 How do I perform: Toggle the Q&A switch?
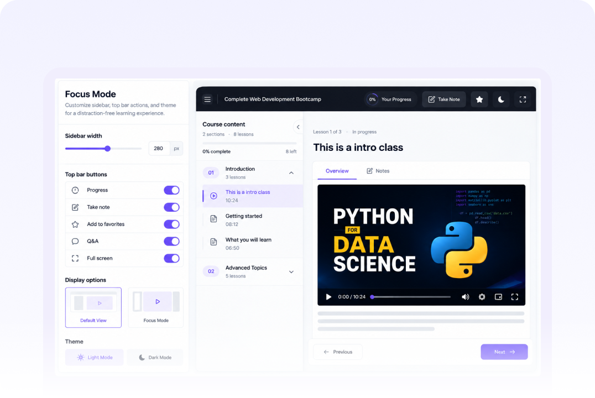click(x=171, y=242)
